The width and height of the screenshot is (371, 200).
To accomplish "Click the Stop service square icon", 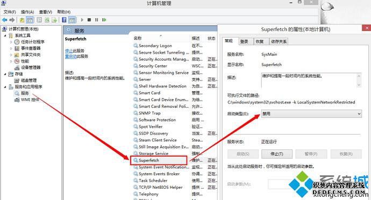I will pyautogui.click(x=89, y=20).
